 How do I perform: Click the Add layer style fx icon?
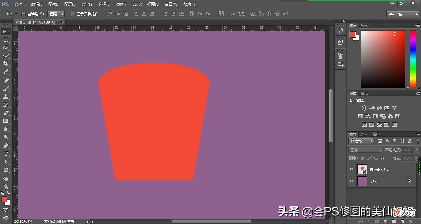point(369,222)
